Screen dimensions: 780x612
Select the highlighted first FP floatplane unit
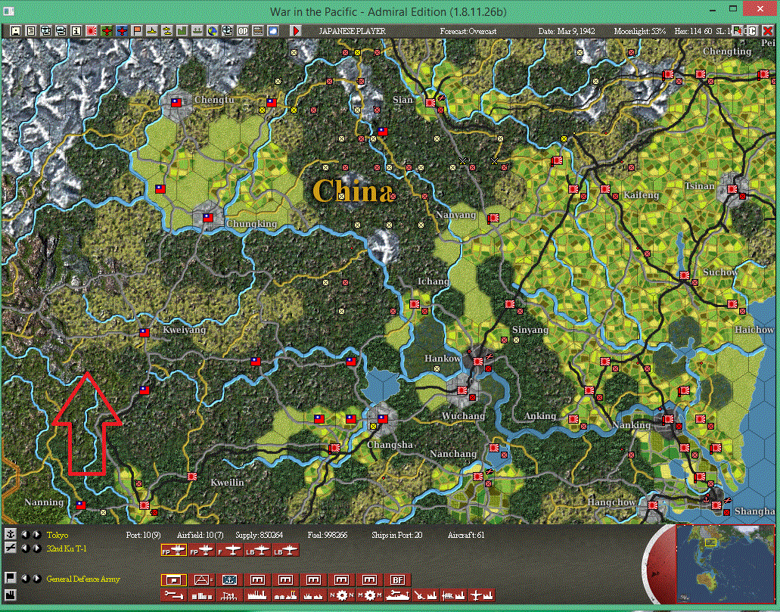click(x=173, y=550)
